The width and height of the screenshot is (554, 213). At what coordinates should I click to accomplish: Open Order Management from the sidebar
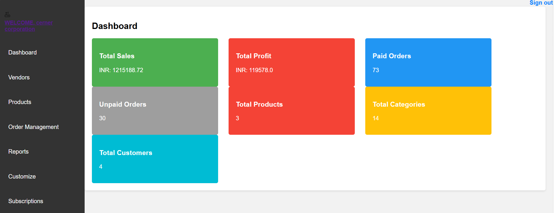pyautogui.click(x=33, y=127)
